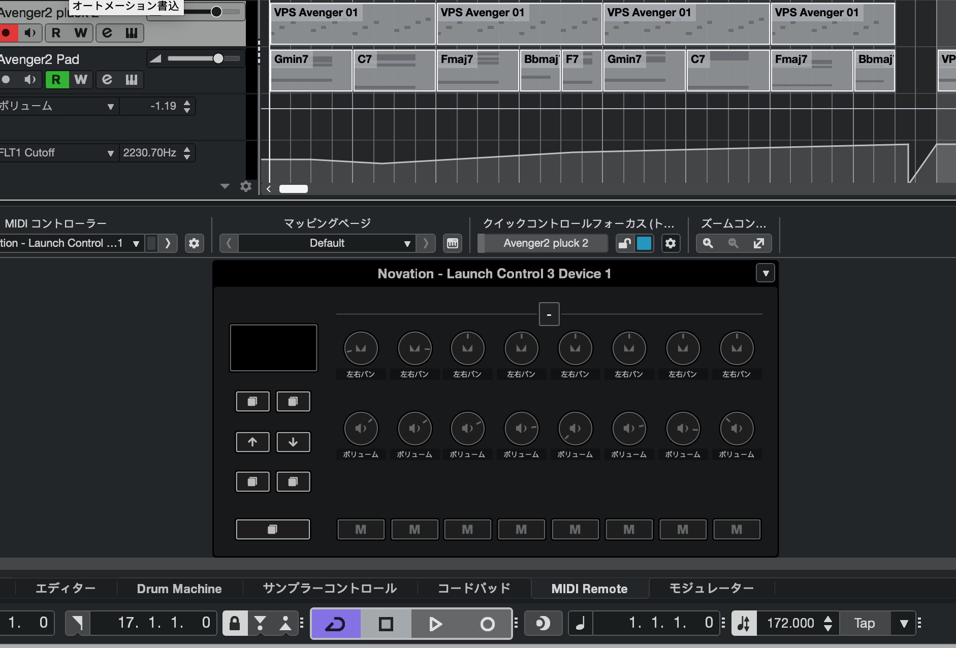Adjust the Avenger2 Pad volume slider
The height and width of the screenshot is (648, 956).
click(218, 59)
